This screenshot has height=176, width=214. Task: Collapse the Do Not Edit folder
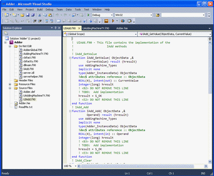click(x=10, y=46)
